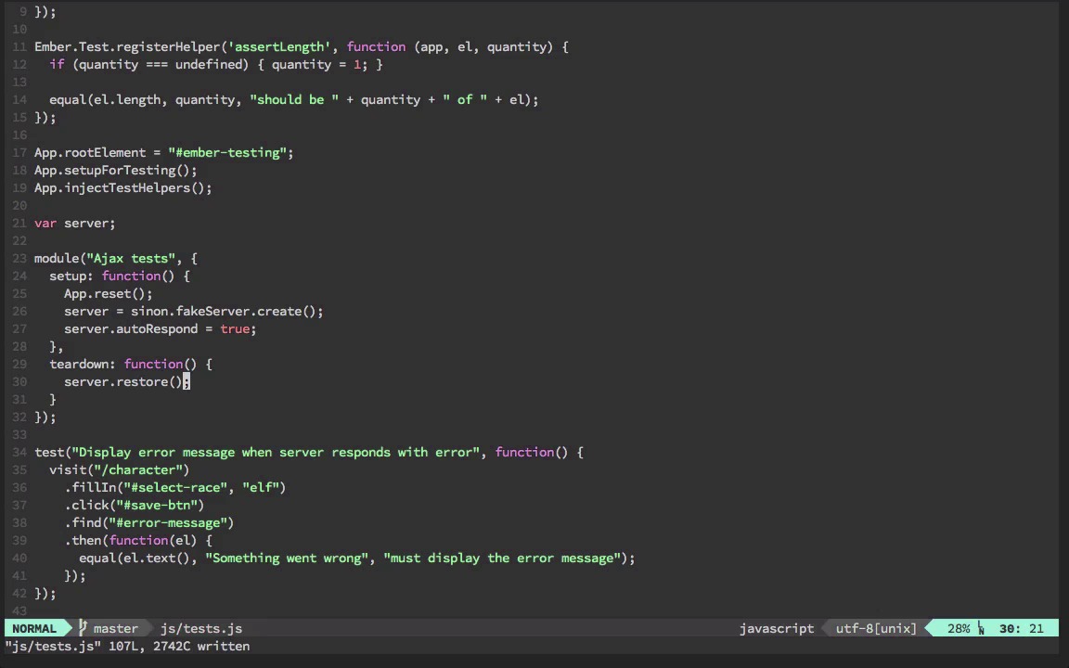This screenshot has width=1069, height=668.
Task: Click server.autoRespond on line 27
Action: tap(131, 329)
